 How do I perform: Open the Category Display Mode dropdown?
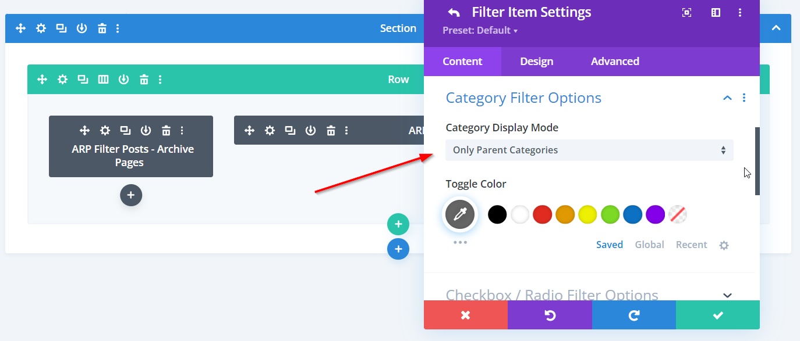[589, 150]
